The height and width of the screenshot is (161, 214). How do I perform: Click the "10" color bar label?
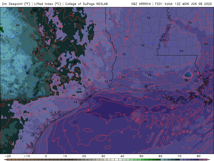click(65, 156)
